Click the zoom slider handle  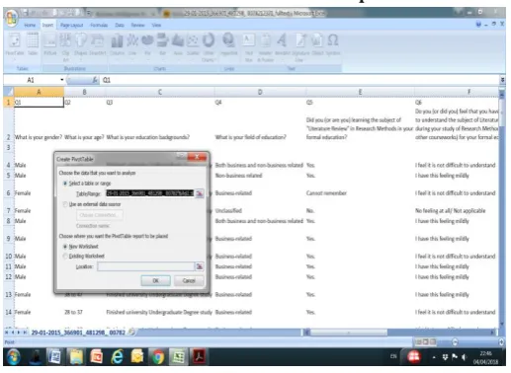455,342
